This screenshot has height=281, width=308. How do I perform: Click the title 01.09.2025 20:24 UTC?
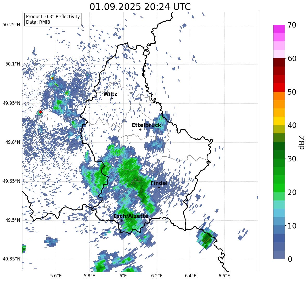pos(140,7)
